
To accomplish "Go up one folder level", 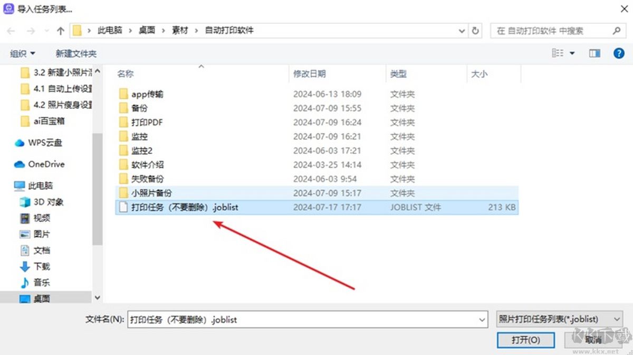I will [60, 31].
